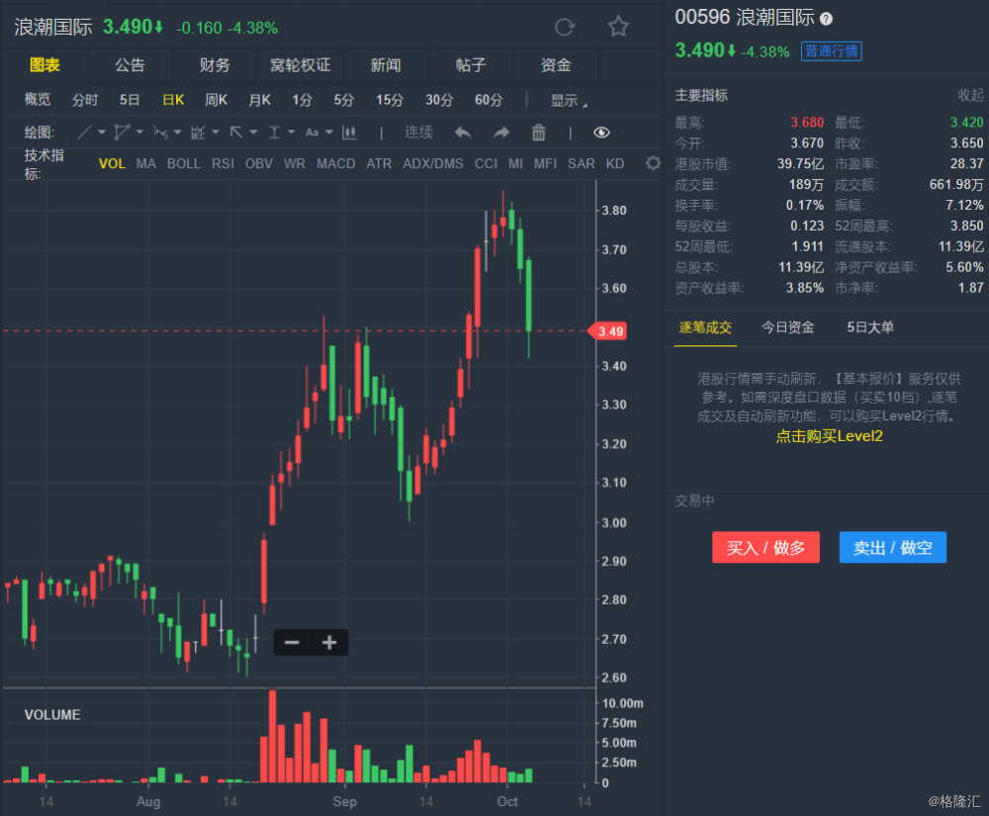Enable the MACD indicator

click(x=335, y=164)
